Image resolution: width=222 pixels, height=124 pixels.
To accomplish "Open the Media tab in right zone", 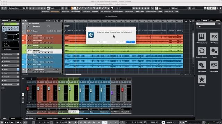I will click(x=205, y=20).
